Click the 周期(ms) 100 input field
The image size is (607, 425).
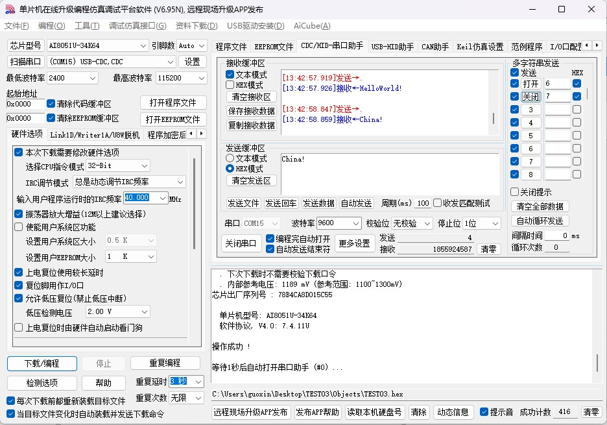(423, 203)
